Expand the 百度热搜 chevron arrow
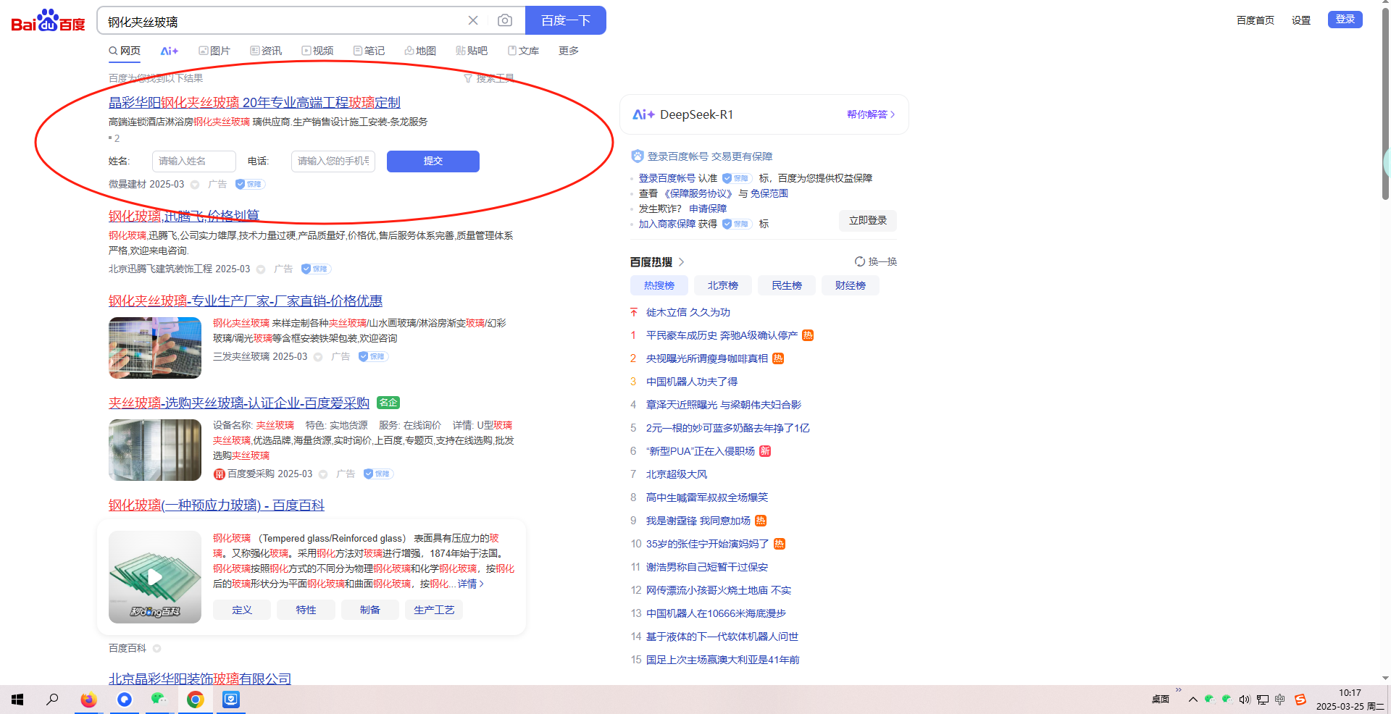1391x714 pixels. [681, 262]
